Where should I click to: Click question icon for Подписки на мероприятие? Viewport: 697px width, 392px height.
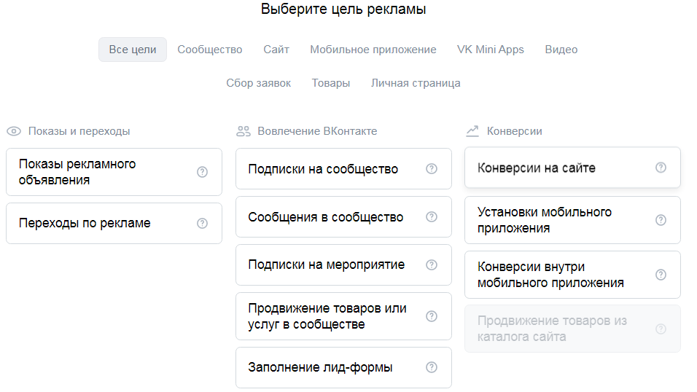point(432,264)
